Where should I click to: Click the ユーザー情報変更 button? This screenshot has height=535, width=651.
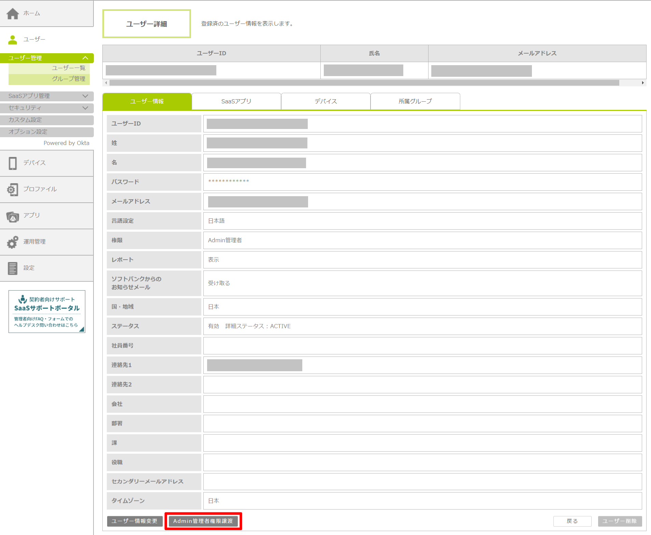(134, 521)
